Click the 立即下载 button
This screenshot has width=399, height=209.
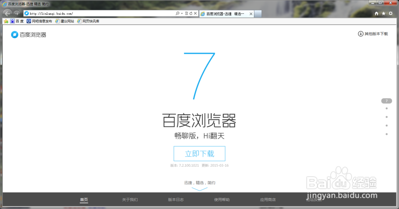tap(199, 154)
